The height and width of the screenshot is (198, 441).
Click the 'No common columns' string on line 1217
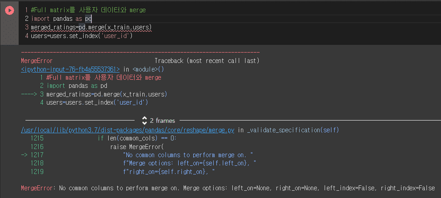(x=188, y=155)
